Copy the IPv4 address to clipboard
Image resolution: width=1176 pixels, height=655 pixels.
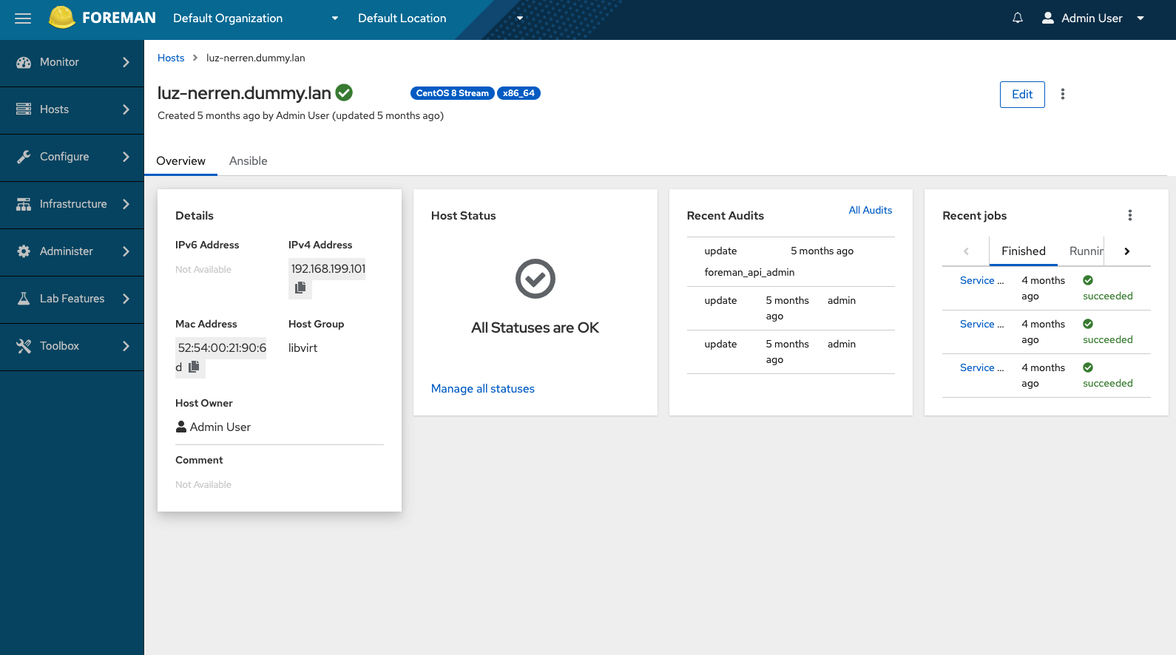pyautogui.click(x=300, y=288)
